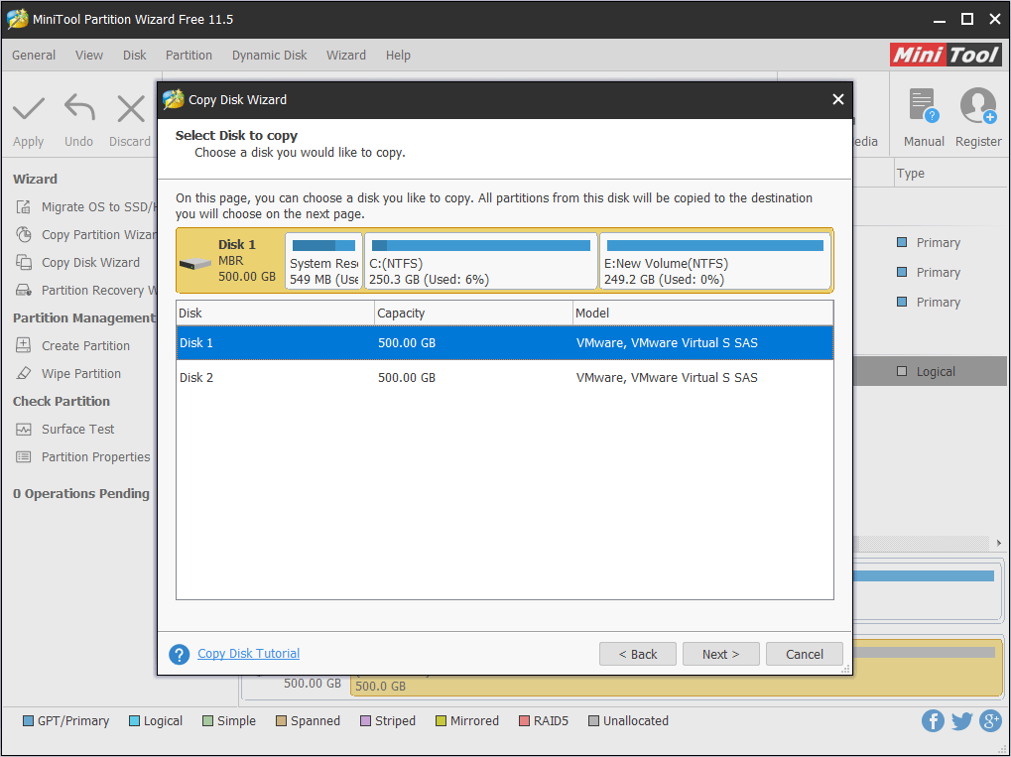Select the Disk 2 row

[x=505, y=377]
